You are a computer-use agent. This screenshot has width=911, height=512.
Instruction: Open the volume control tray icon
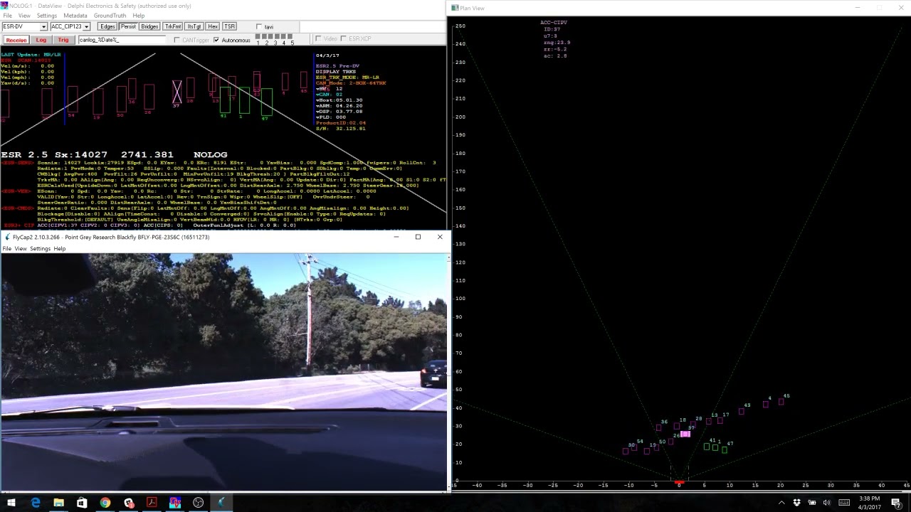tap(826, 503)
